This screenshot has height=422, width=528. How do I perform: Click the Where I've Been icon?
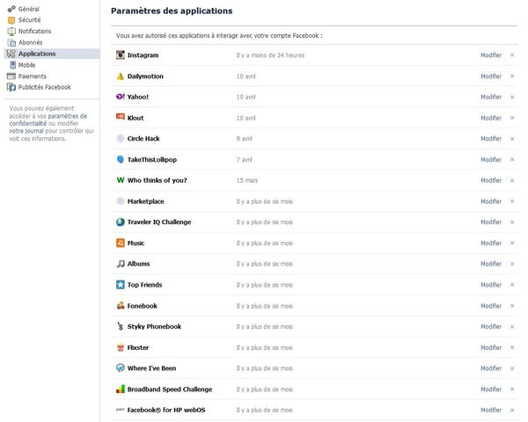click(121, 367)
